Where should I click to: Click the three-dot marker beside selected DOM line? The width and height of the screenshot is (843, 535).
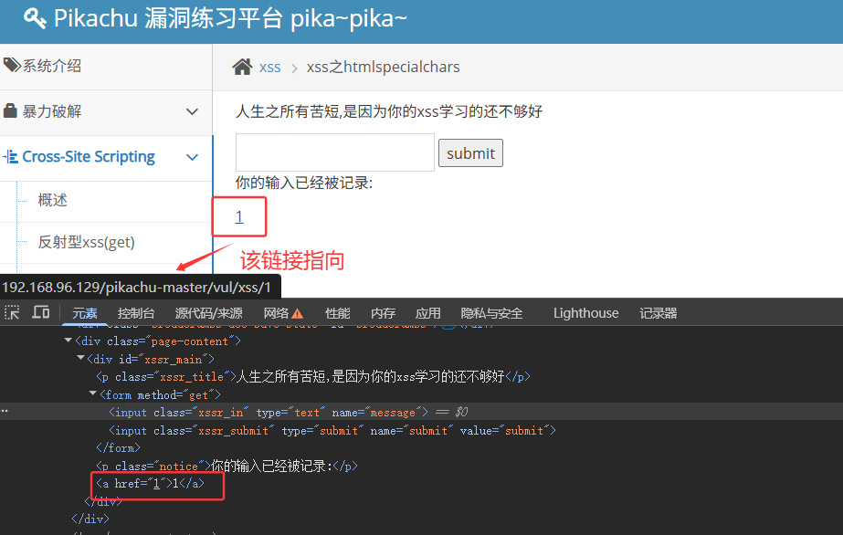click(5, 411)
